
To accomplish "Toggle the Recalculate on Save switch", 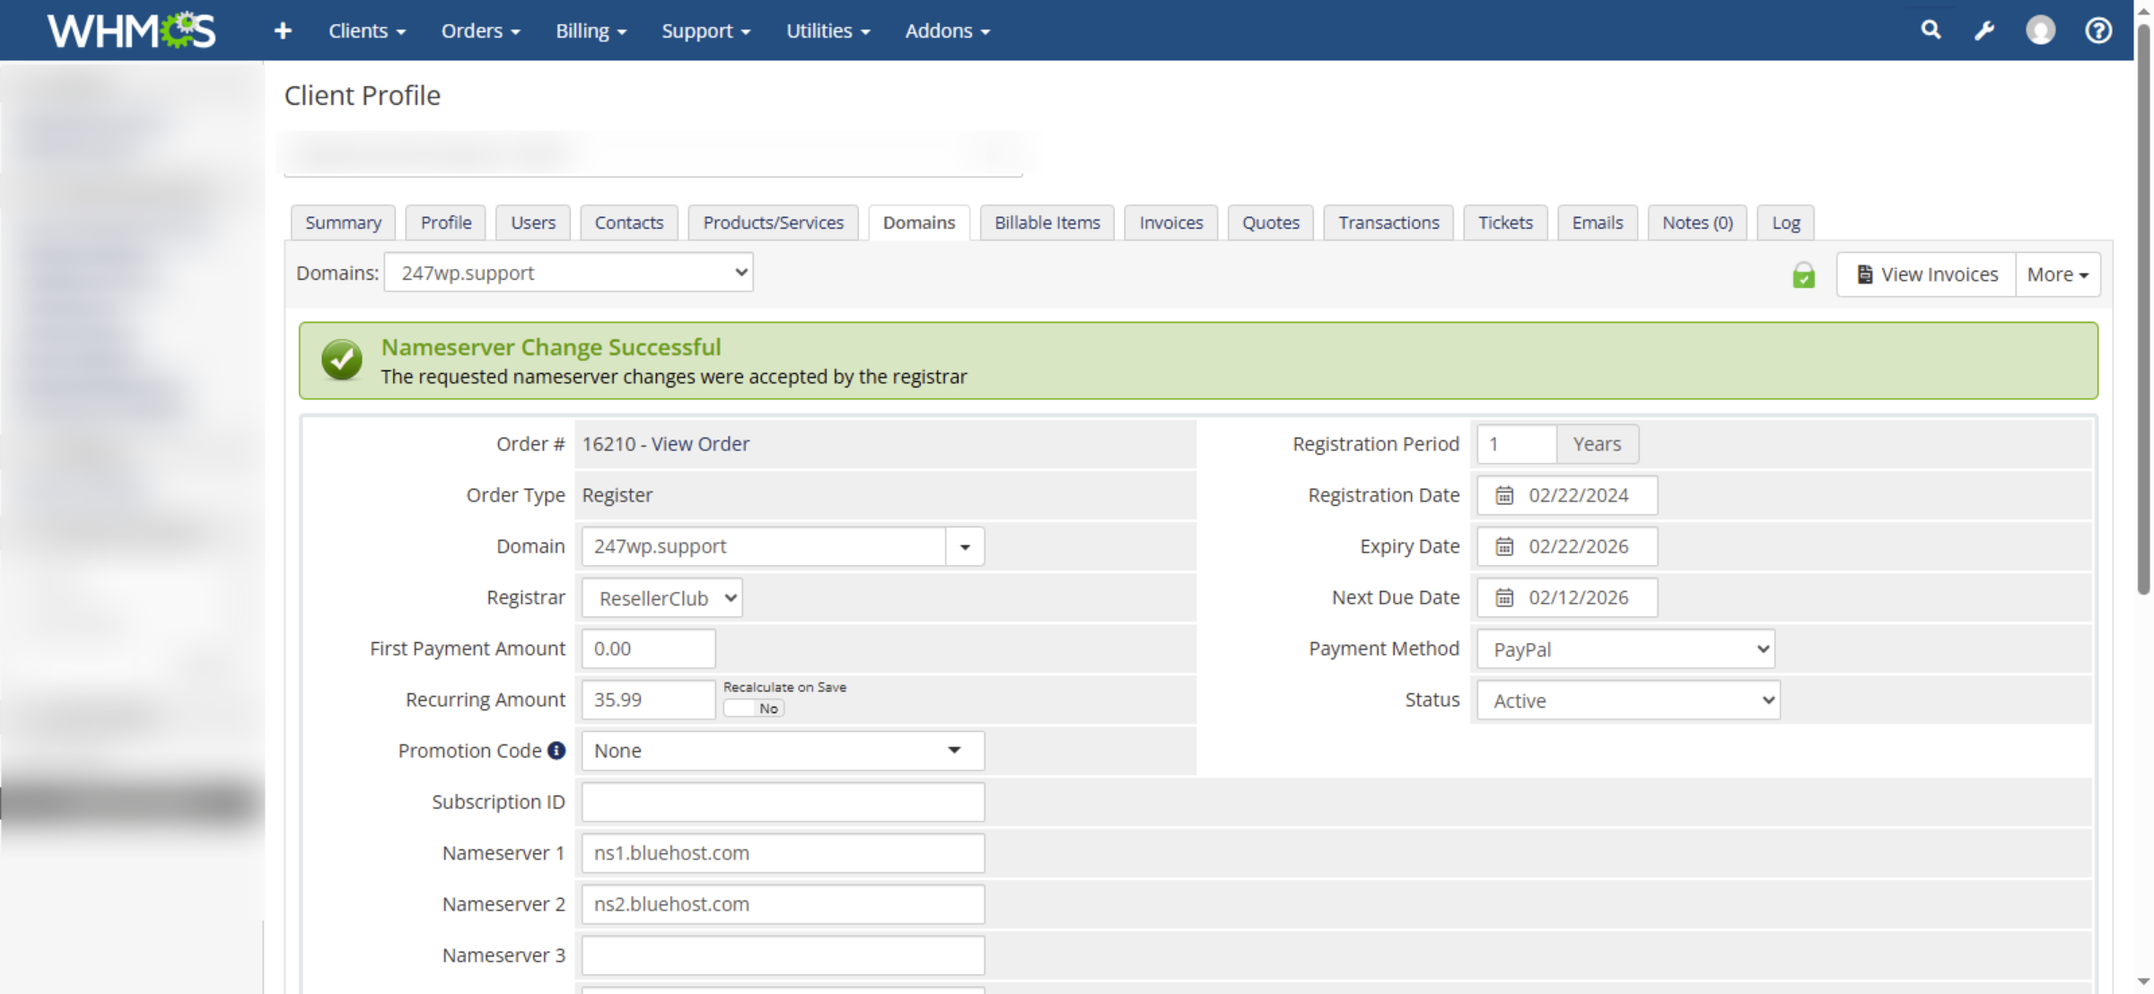I will (754, 709).
